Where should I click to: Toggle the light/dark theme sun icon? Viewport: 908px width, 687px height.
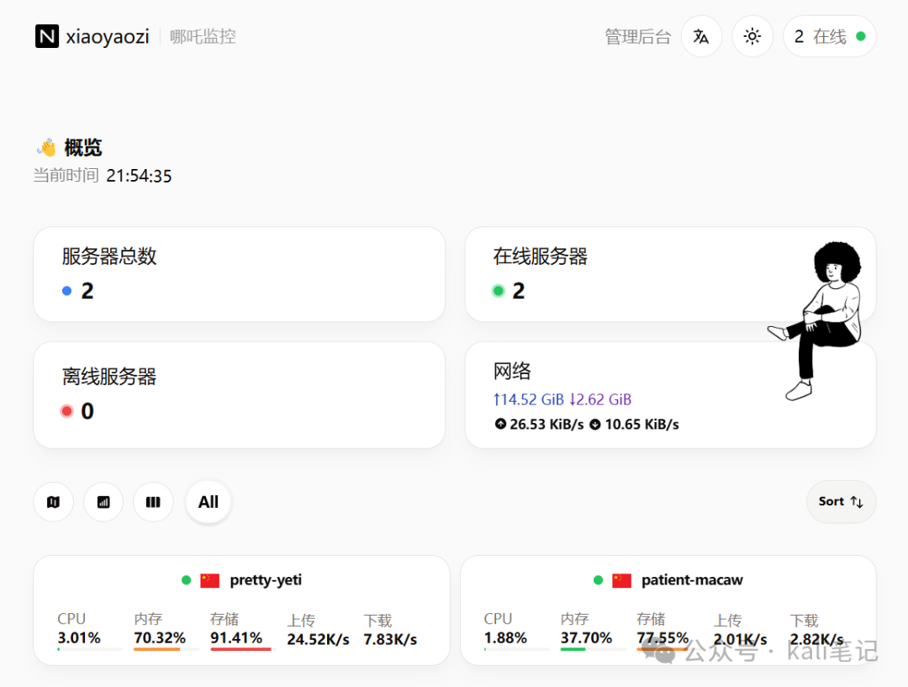[752, 36]
